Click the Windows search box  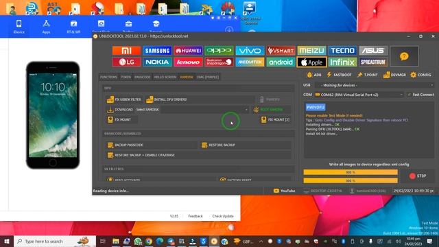coord(55,241)
